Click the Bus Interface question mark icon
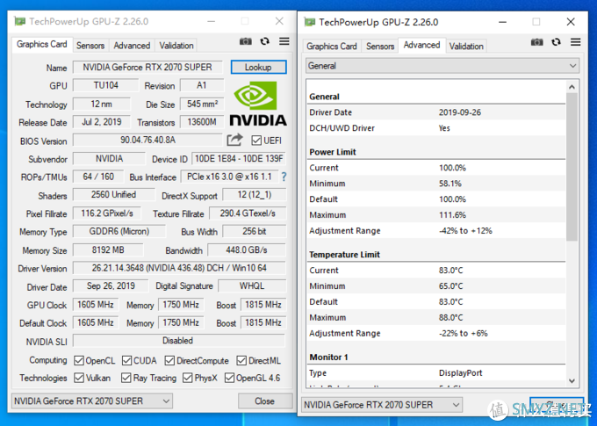Screen dimensions: 597x426 pyautogui.click(x=284, y=177)
